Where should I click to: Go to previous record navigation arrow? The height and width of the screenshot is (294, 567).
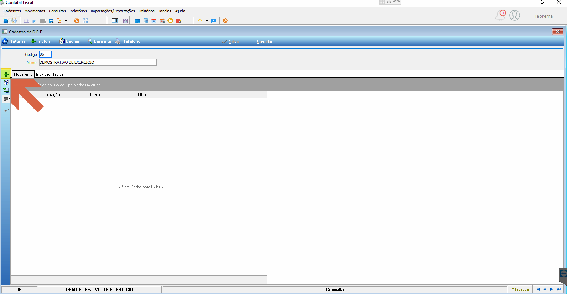click(x=545, y=289)
